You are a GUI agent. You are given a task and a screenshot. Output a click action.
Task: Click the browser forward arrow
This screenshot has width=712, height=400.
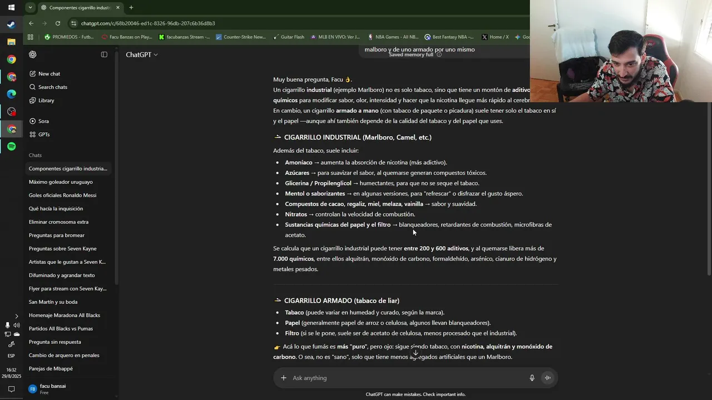coord(44,23)
